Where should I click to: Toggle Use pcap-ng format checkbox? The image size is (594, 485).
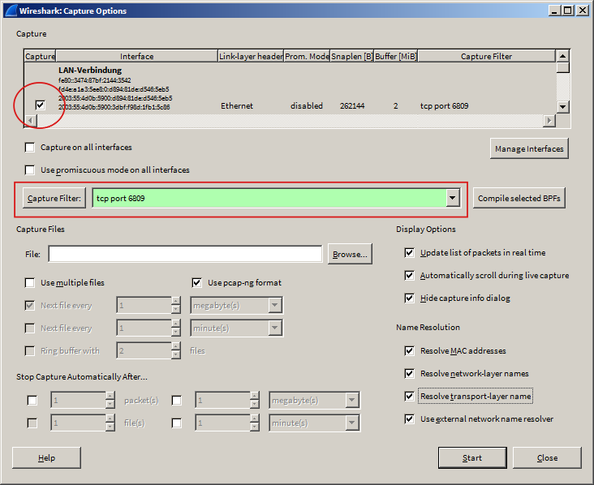coord(197,283)
